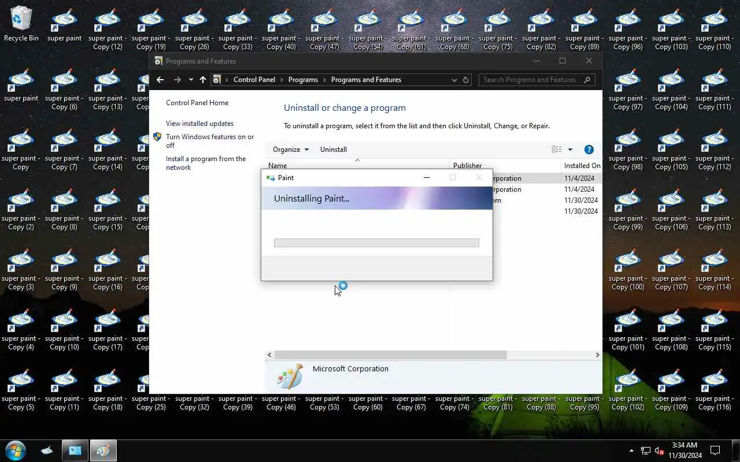This screenshot has width=740, height=462.
Task: Select 'super paint - Copy (104)' desktop shortcut
Action: pyautogui.click(x=671, y=89)
